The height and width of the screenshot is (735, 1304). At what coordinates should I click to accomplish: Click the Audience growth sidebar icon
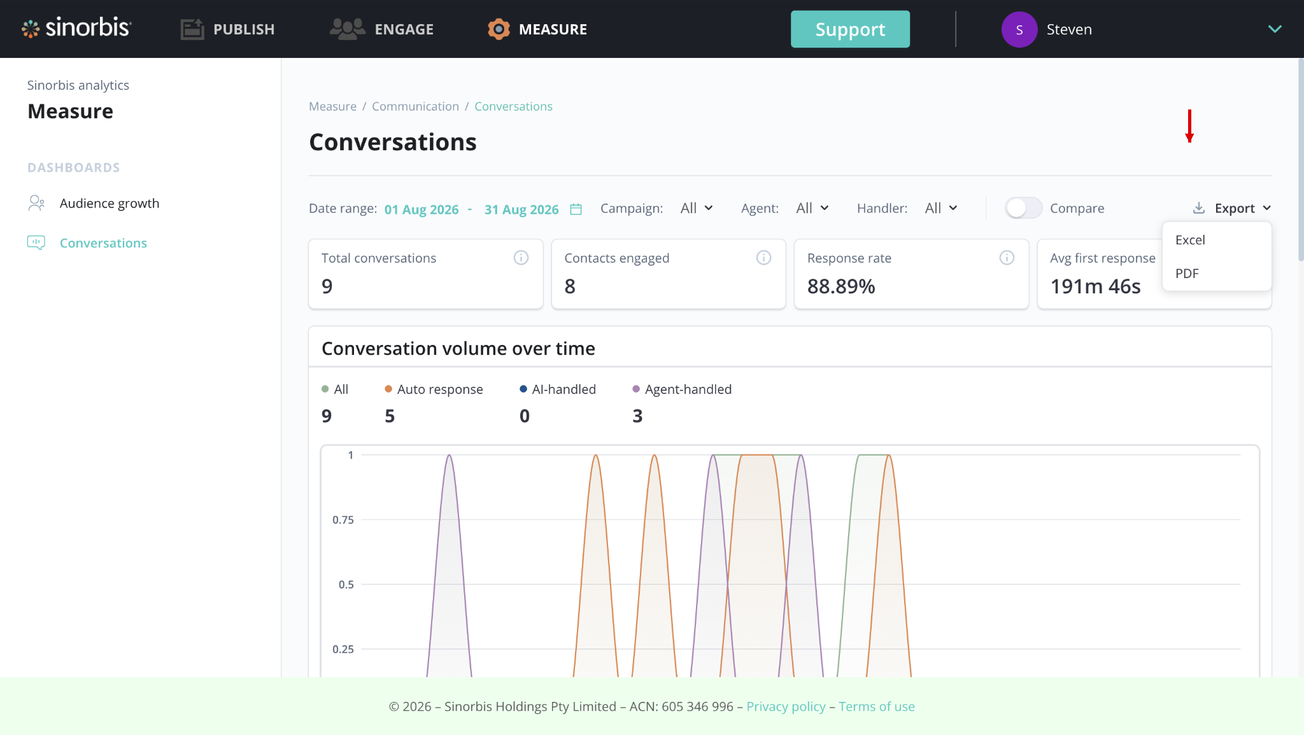click(36, 203)
